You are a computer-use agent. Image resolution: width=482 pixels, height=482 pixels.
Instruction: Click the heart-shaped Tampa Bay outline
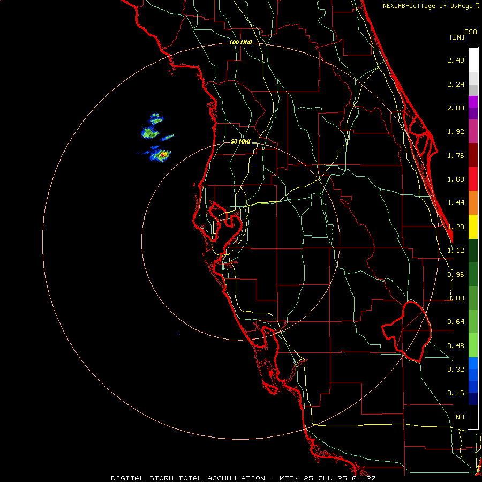pyautogui.click(x=226, y=227)
